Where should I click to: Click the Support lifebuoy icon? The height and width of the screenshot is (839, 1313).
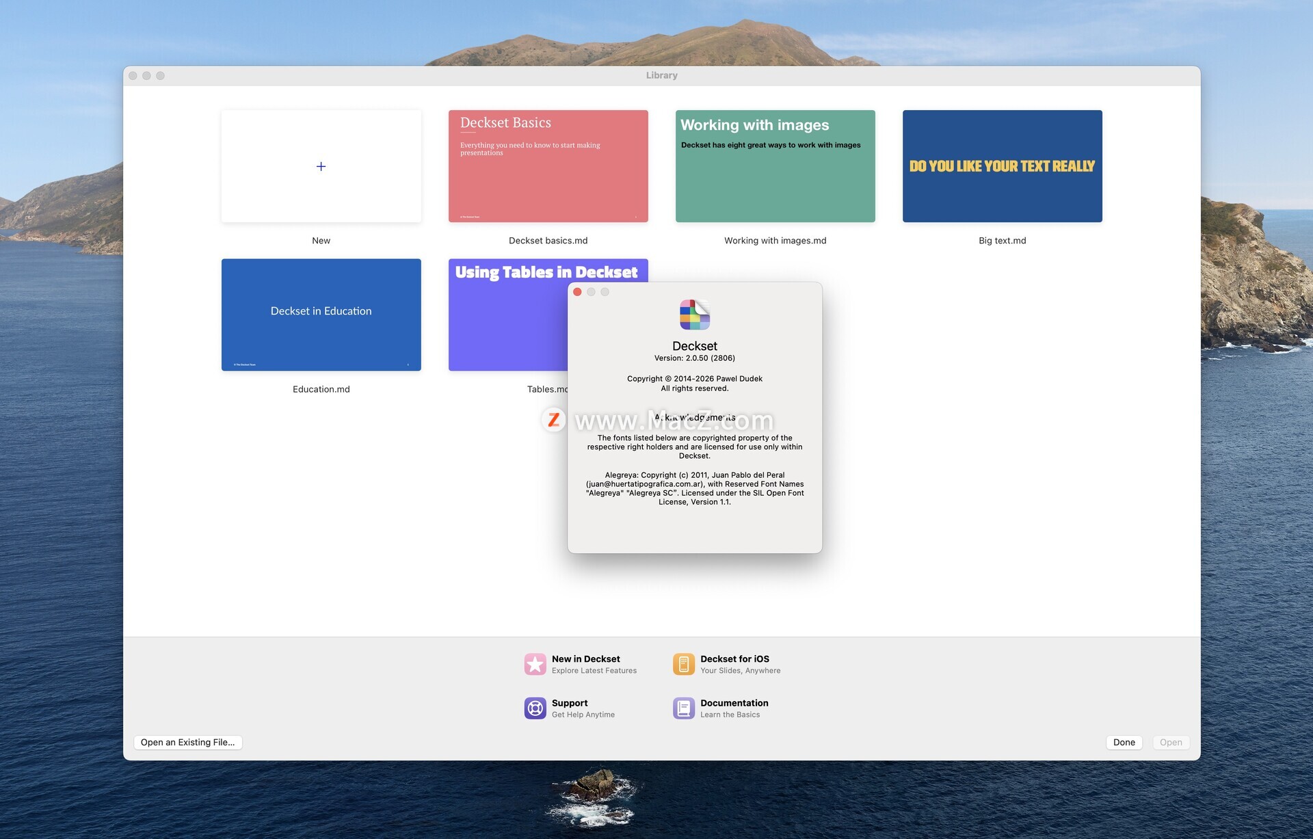pyautogui.click(x=535, y=708)
